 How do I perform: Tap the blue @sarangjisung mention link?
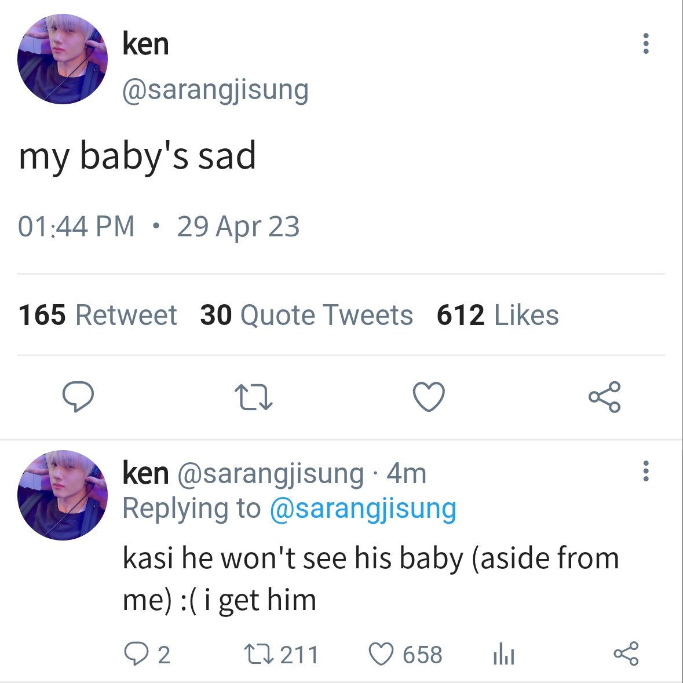coord(363,509)
